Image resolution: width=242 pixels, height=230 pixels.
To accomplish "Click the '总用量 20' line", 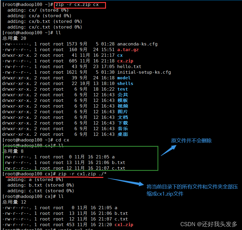I will click(x=14, y=38).
